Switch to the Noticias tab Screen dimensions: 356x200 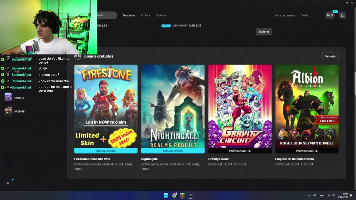pos(161,15)
